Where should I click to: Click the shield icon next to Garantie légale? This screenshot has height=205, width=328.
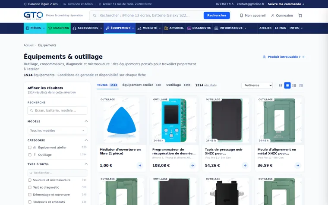[25, 4]
